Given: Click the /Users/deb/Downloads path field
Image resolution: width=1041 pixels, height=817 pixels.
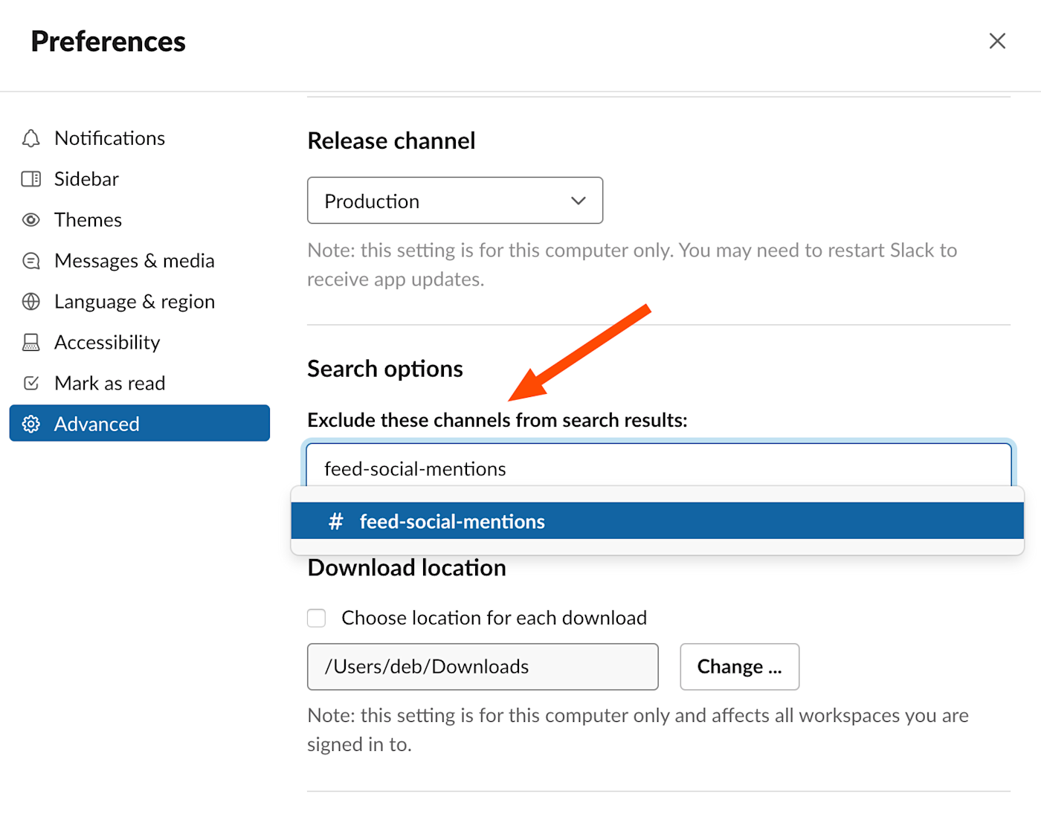Looking at the screenshot, I should coord(483,667).
